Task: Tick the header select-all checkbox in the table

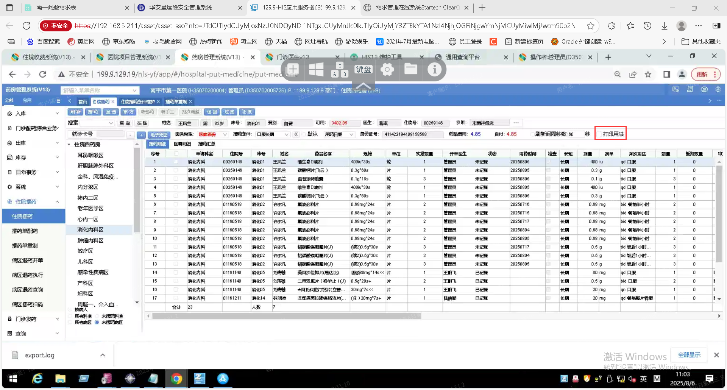Action: [176, 154]
